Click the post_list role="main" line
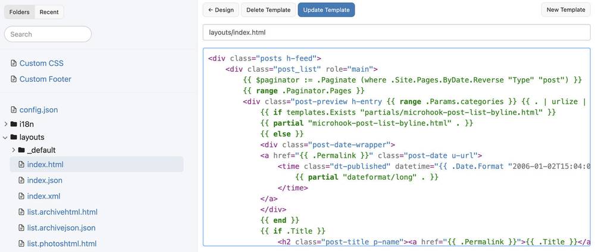The height and width of the screenshot is (252, 595). 301,69
